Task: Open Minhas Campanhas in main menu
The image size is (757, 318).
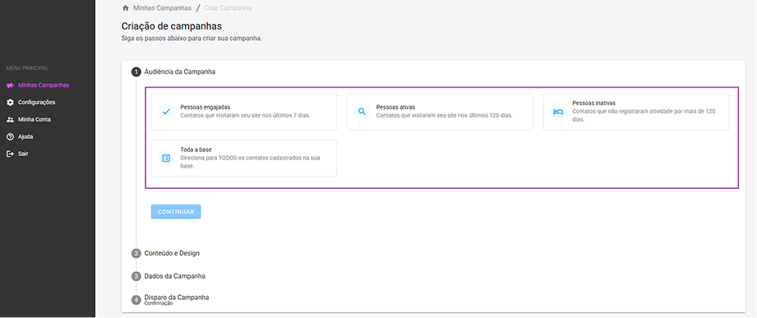Action: [x=43, y=85]
